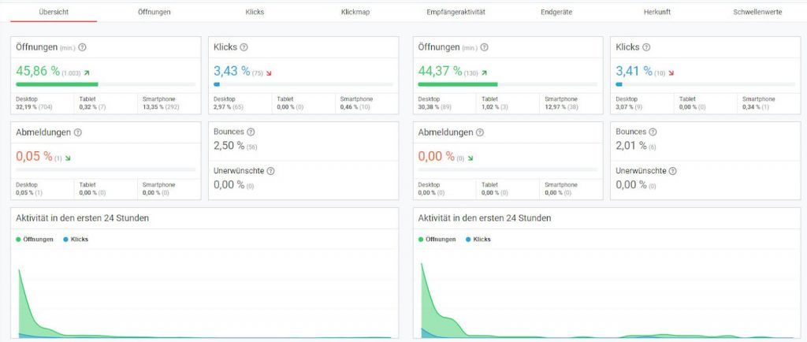Viewport: 807px width, 342px height.
Task: Open the Empfängeraktivität tab
Action: 456,12
